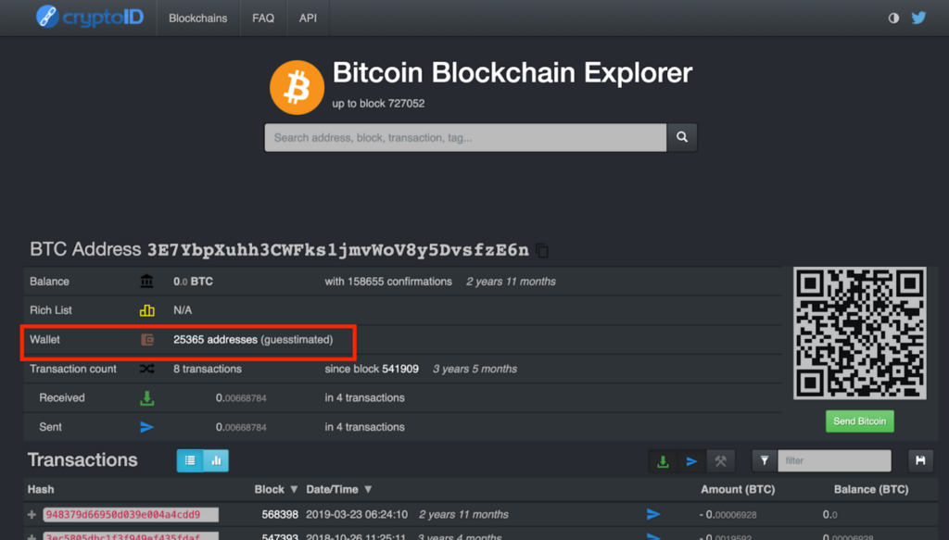The width and height of the screenshot is (949, 540).
Task: Switch transactions to list view
Action: (190, 460)
